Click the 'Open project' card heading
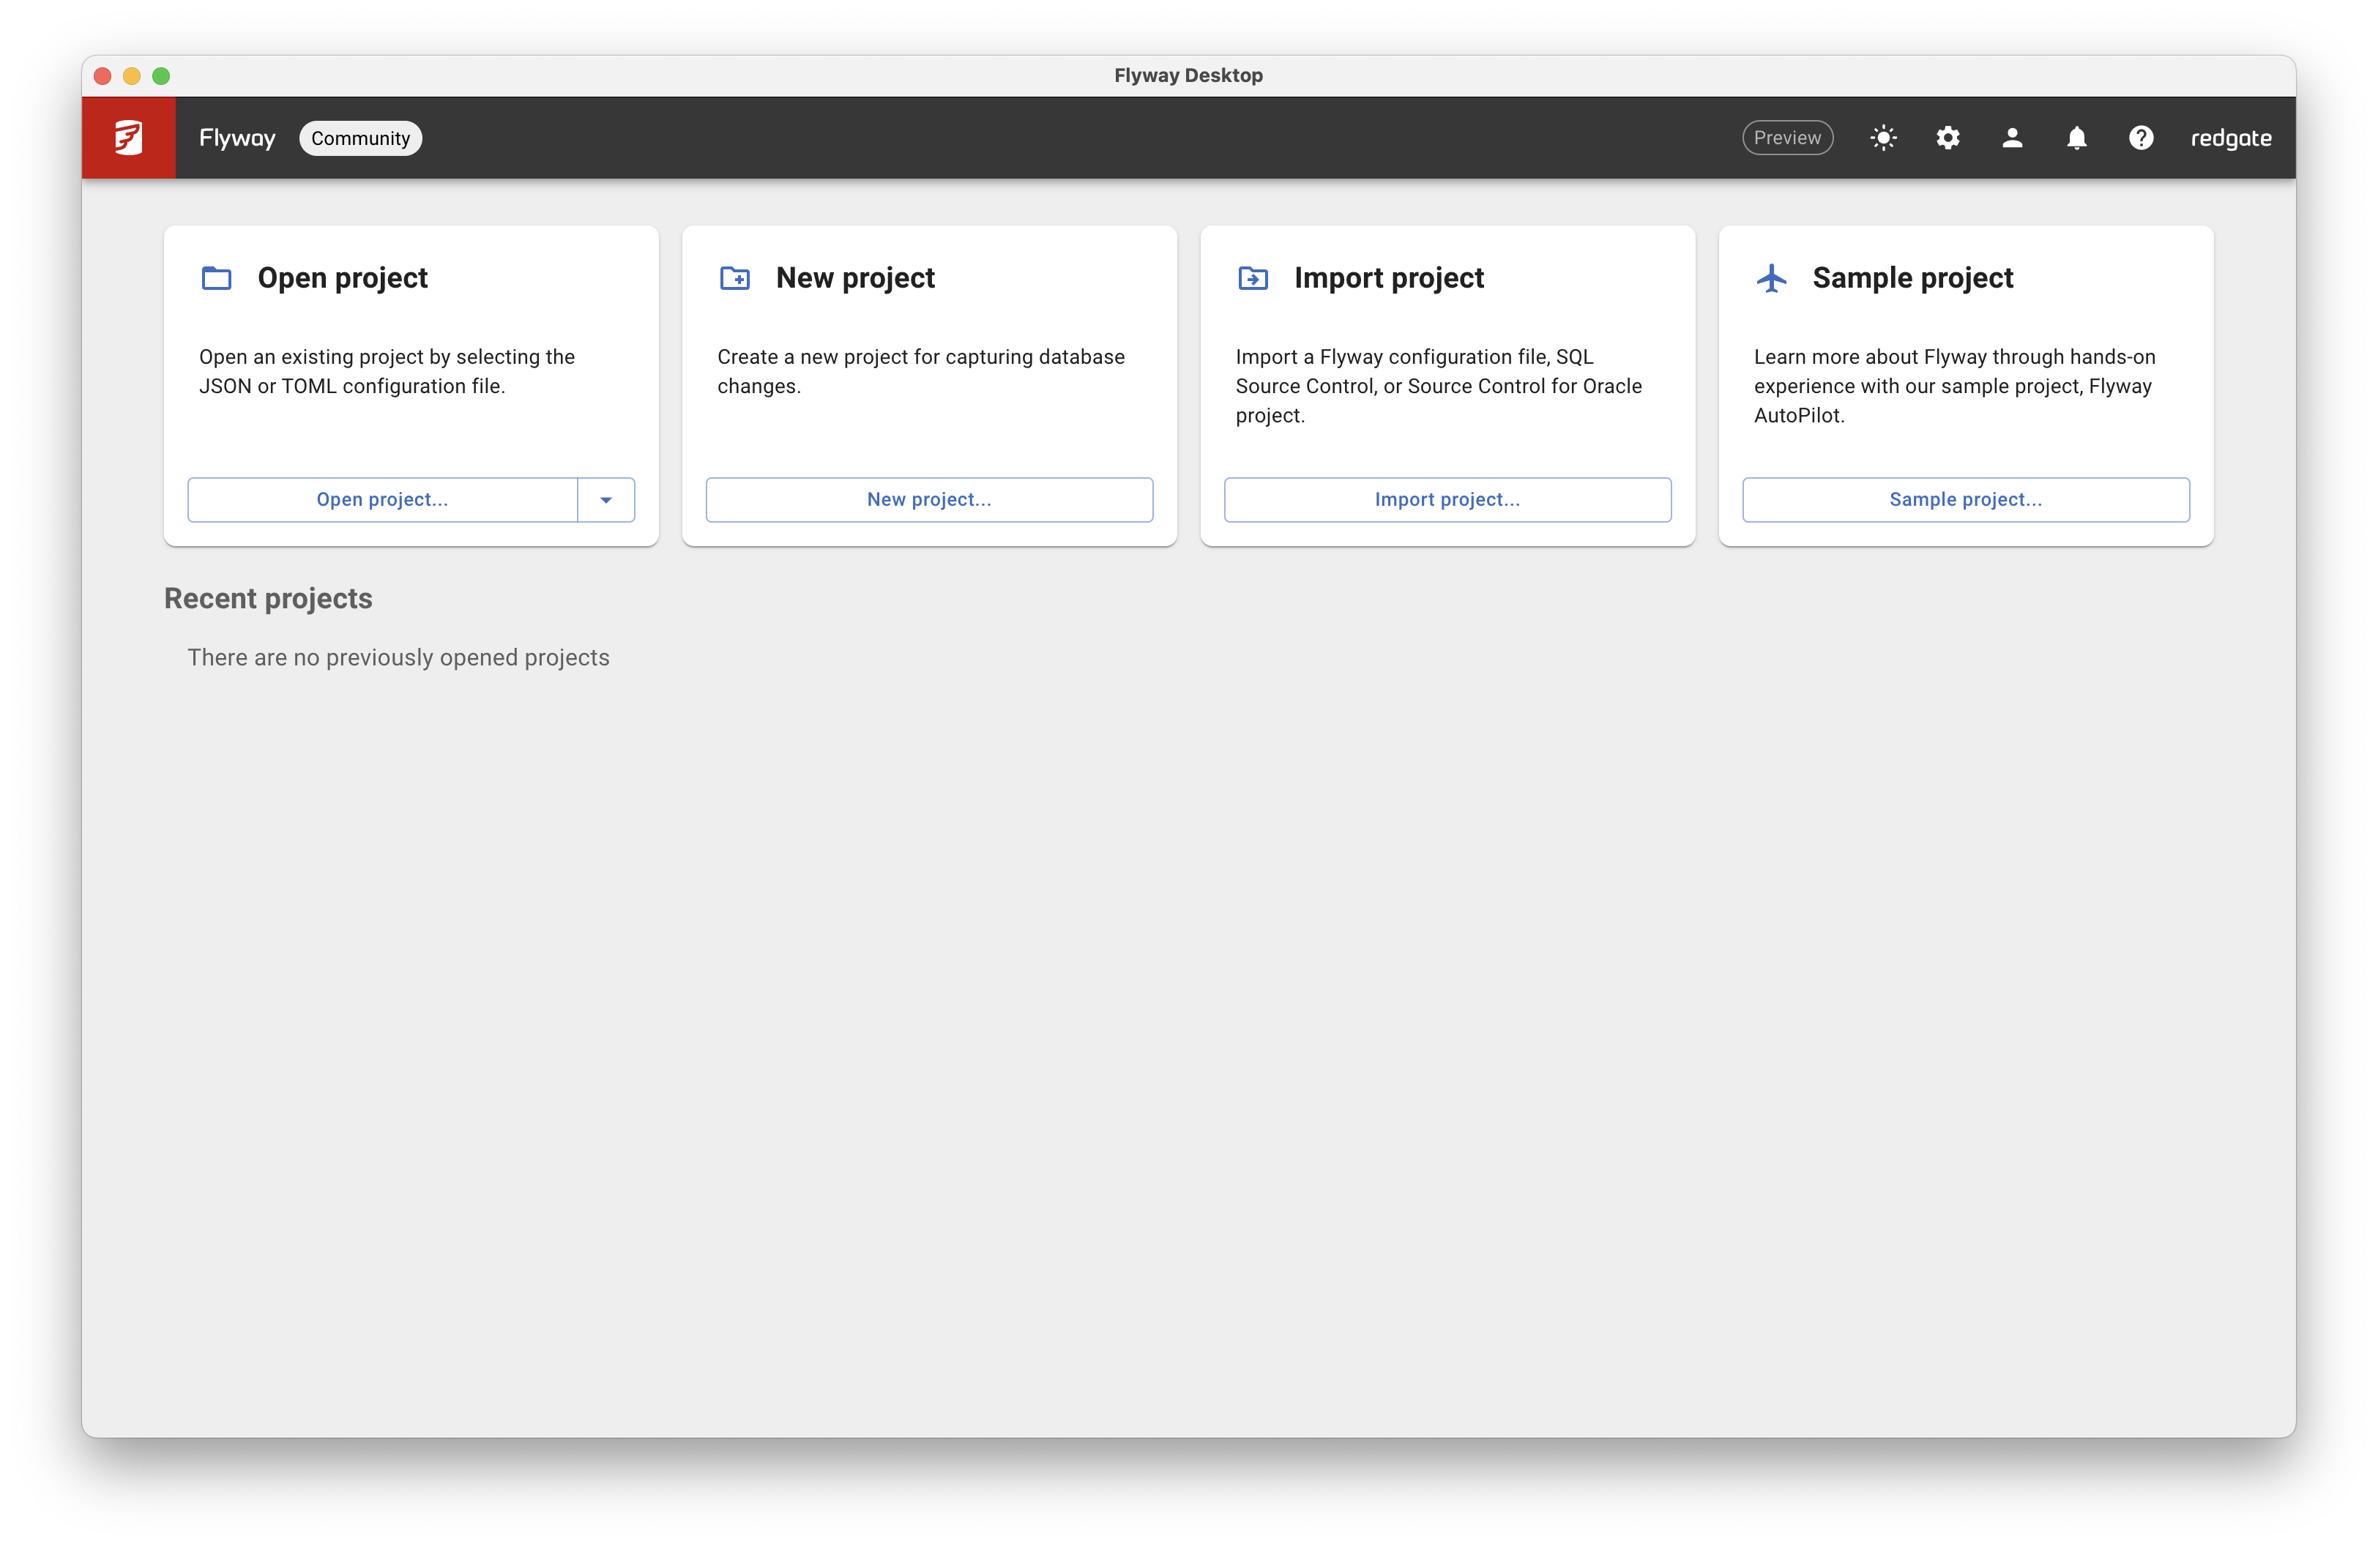The height and width of the screenshot is (1546, 2378). [343, 277]
